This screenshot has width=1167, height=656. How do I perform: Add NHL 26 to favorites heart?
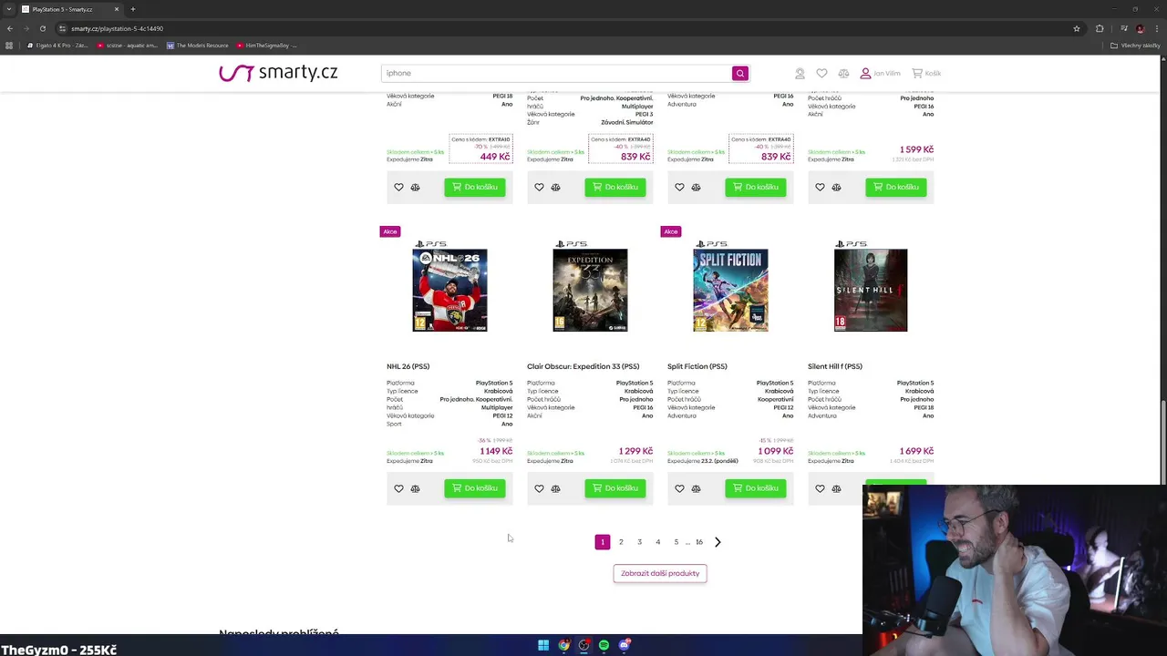click(x=398, y=488)
